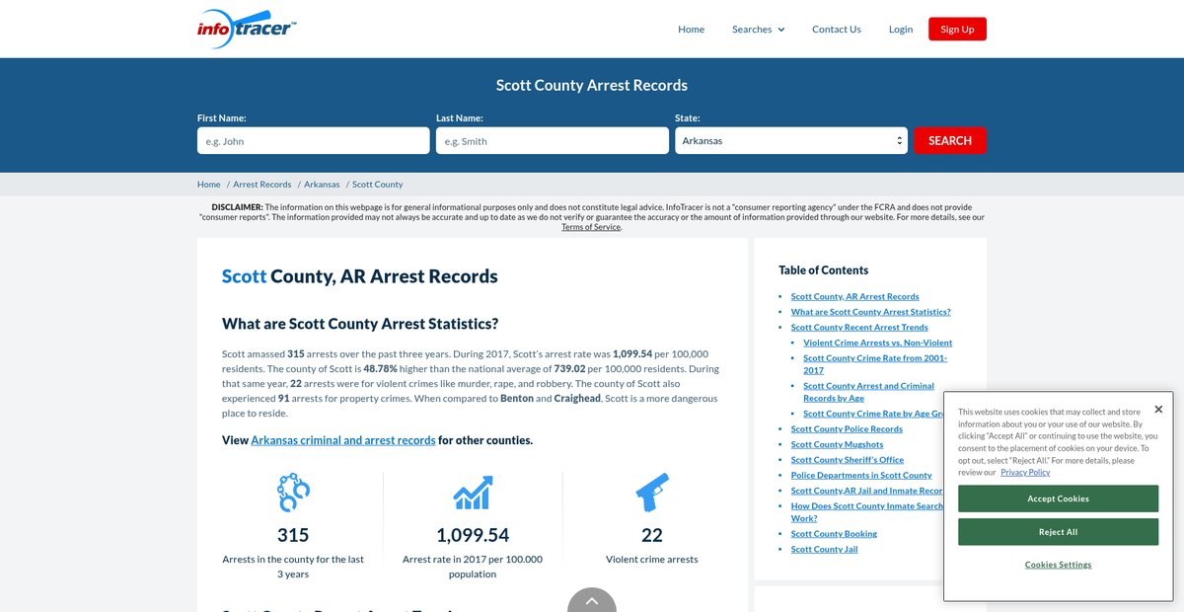Open the Login page
The width and height of the screenshot is (1184, 612).
point(901,30)
